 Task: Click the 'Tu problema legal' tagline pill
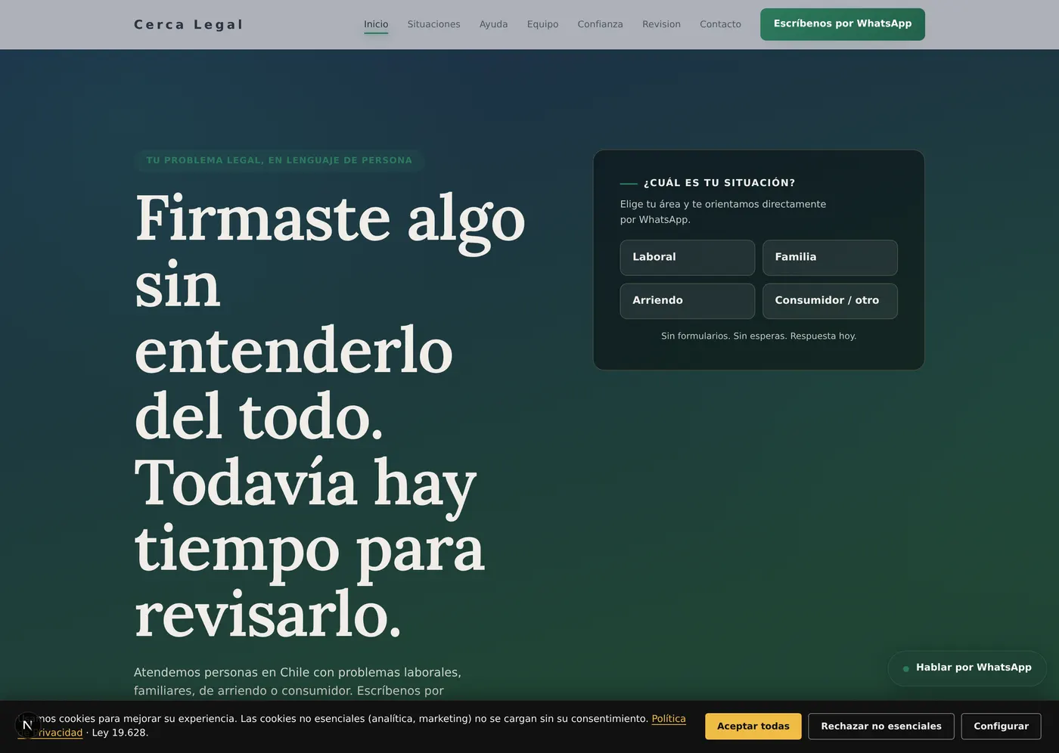click(279, 160)
